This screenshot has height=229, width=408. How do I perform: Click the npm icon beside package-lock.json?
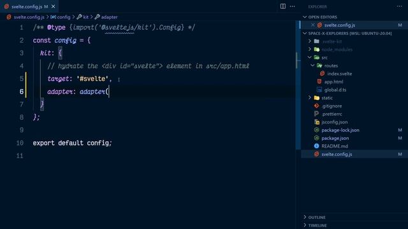[317, 130]
